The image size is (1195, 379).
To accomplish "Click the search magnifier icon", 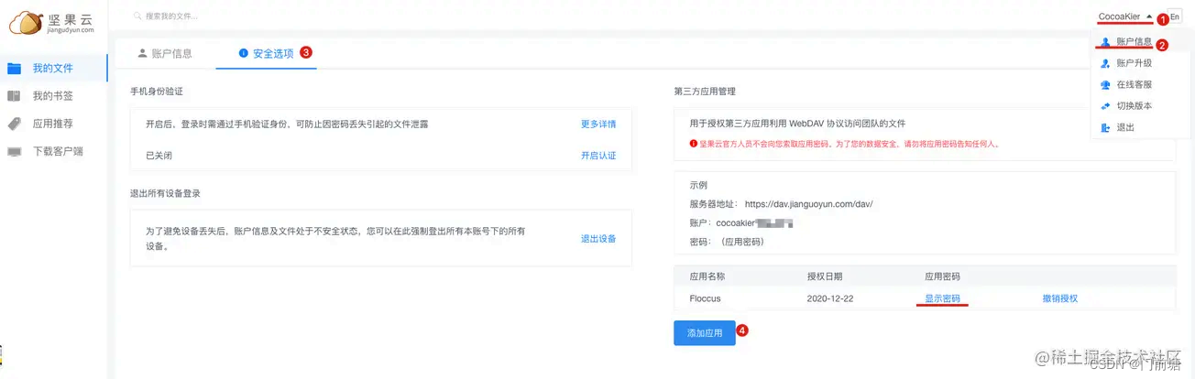I will click(137, 16).
